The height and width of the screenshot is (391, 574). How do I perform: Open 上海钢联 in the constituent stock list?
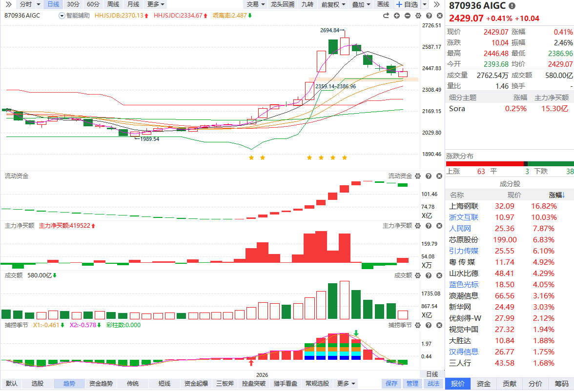pos(463,206)
